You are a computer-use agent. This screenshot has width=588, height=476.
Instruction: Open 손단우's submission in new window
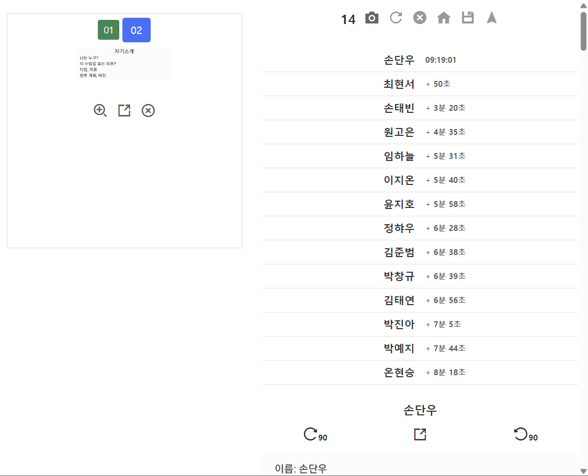coord(420,434)
